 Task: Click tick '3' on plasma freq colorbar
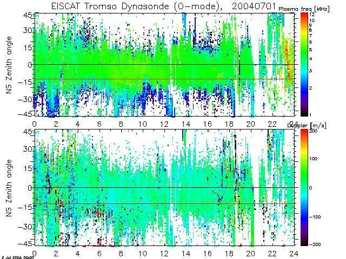(x=310, y=71)
